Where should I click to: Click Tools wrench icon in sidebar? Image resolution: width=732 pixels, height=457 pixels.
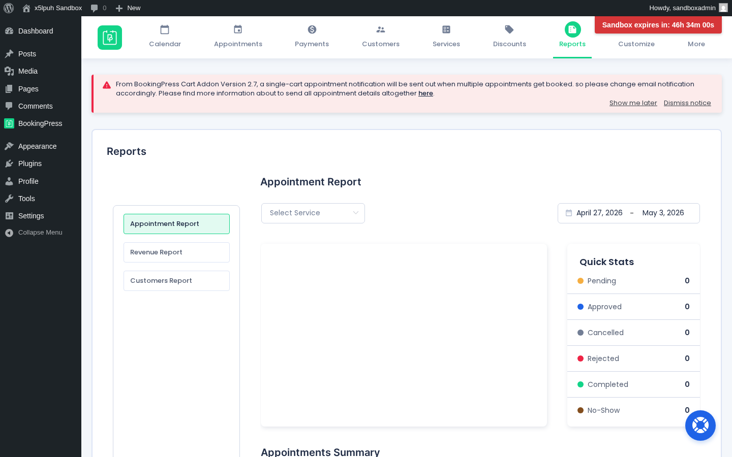[9, 199]
